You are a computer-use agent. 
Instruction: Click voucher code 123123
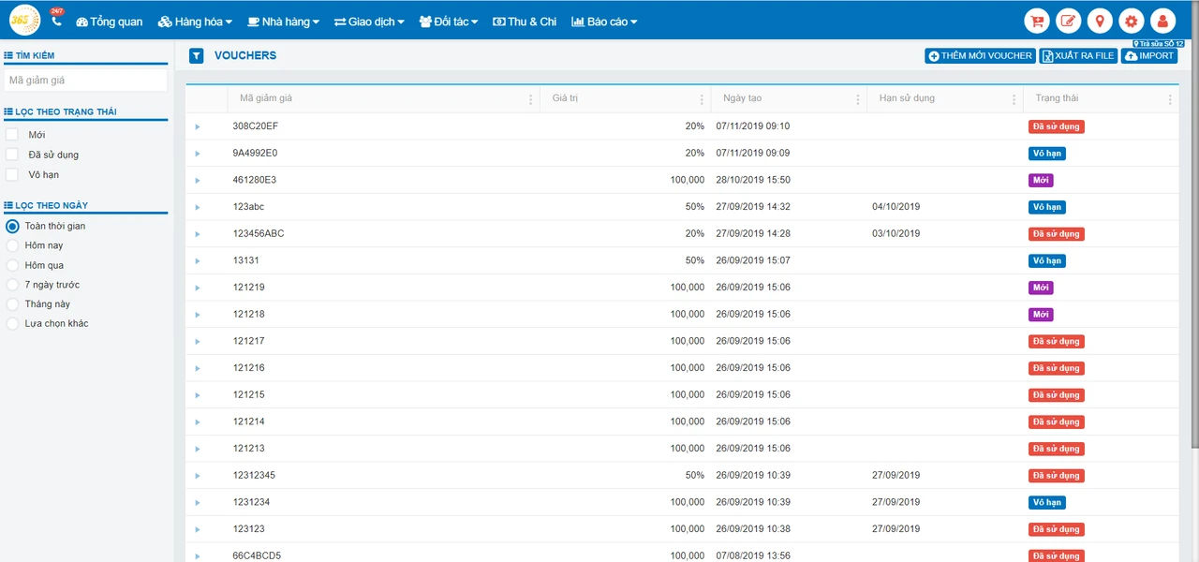click(248, 529)
